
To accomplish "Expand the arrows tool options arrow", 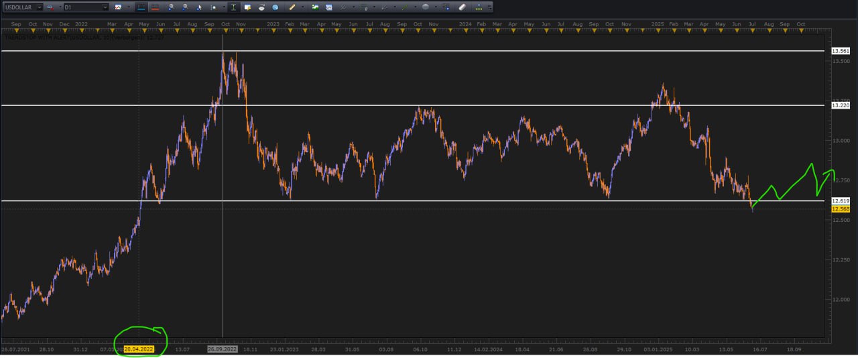I will click(395, 7).
